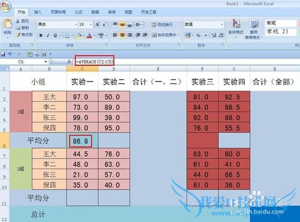Switch to the Insert (插入) tab
This screenshot has height=222, width=300.
(38, 12)
